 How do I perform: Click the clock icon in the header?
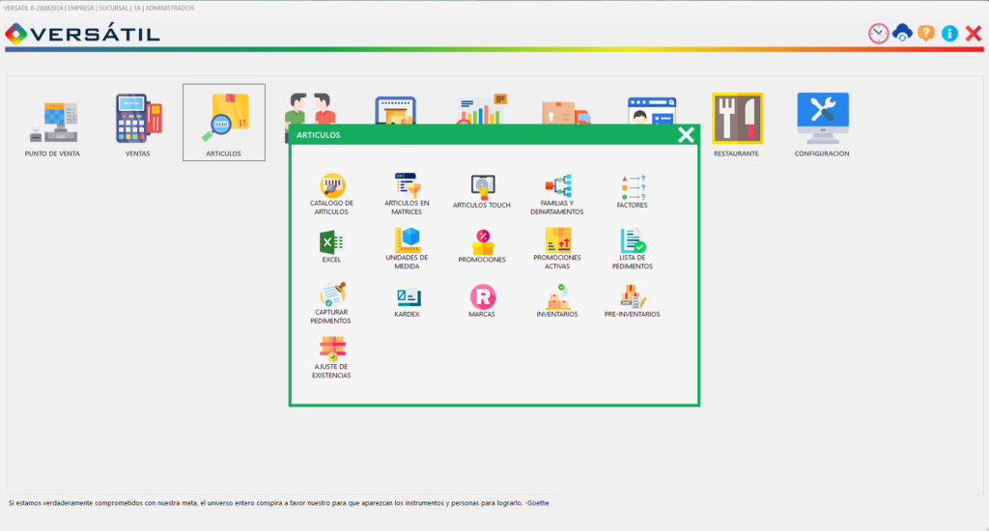pos(878,34)
